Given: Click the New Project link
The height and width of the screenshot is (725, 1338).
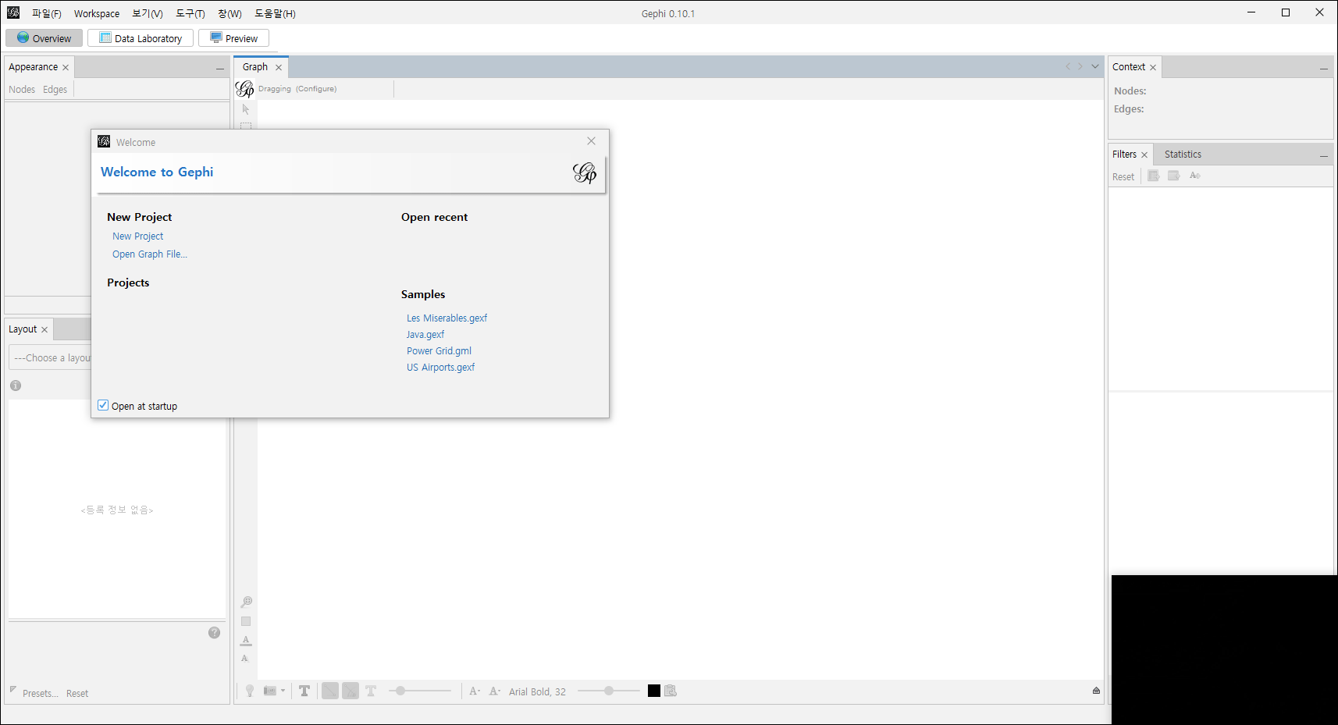Looking at the screenshot, I should pyautogui.click(x=137, y=236).
